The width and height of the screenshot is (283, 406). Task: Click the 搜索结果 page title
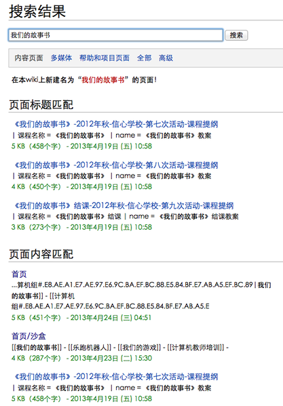[37, 12]
